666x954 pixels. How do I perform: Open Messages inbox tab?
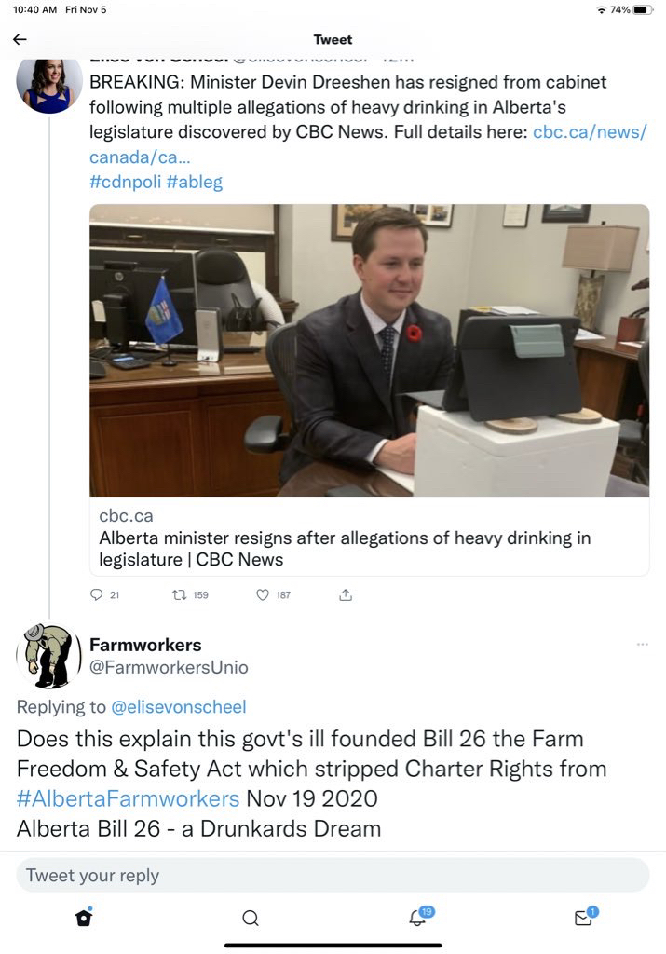coord(583,918)
